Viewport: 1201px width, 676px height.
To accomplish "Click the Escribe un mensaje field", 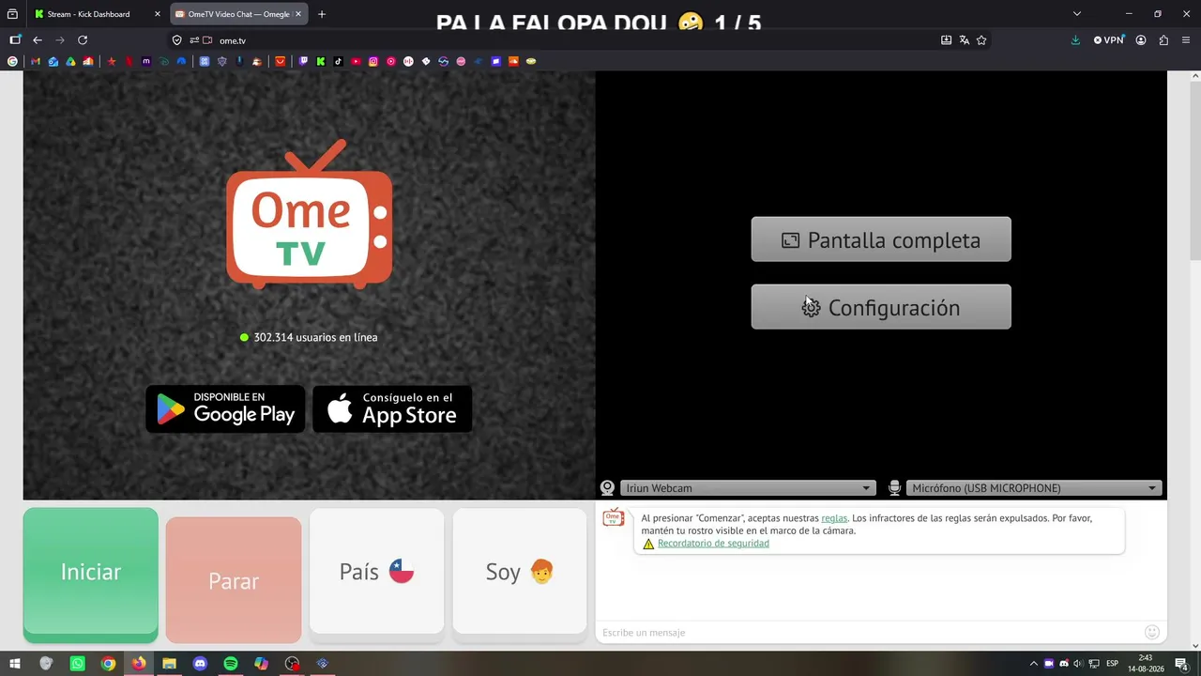I will (868, 632).
